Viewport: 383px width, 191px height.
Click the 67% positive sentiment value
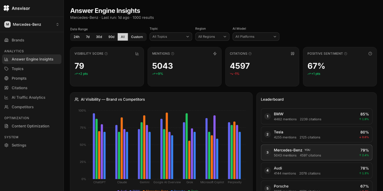[x=316, y=66]
